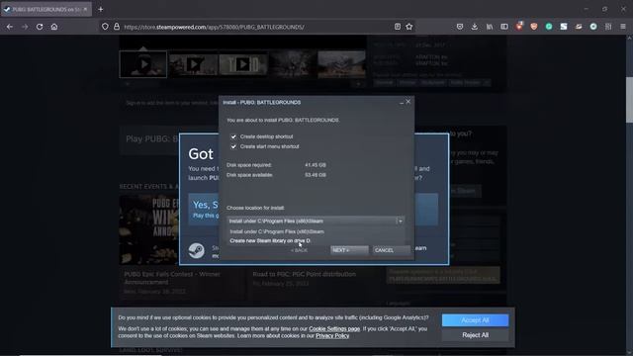Screen dimensions: 633x356
Task: Open the Privacy Policy link
Action: click(332, 335)
